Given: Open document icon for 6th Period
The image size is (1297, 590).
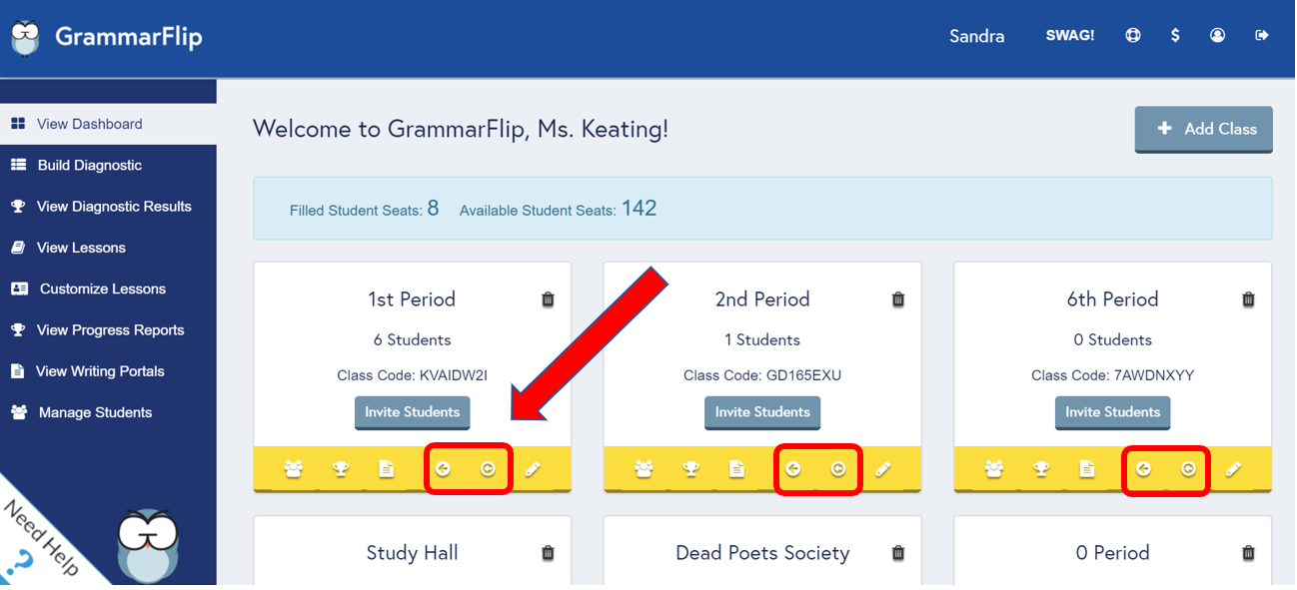Looking at the screenshot, I should (1086, 469).
